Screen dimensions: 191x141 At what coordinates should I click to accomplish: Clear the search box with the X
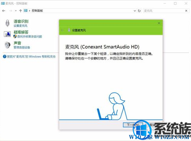(186, 11)
